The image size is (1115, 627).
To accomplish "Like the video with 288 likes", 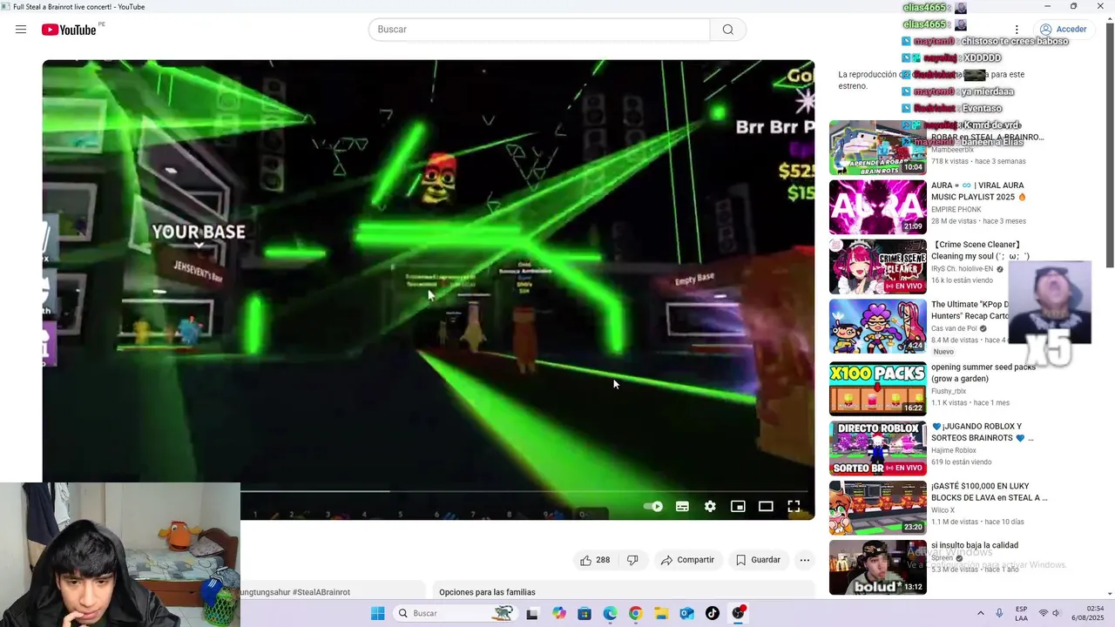I will pos(595,560).
